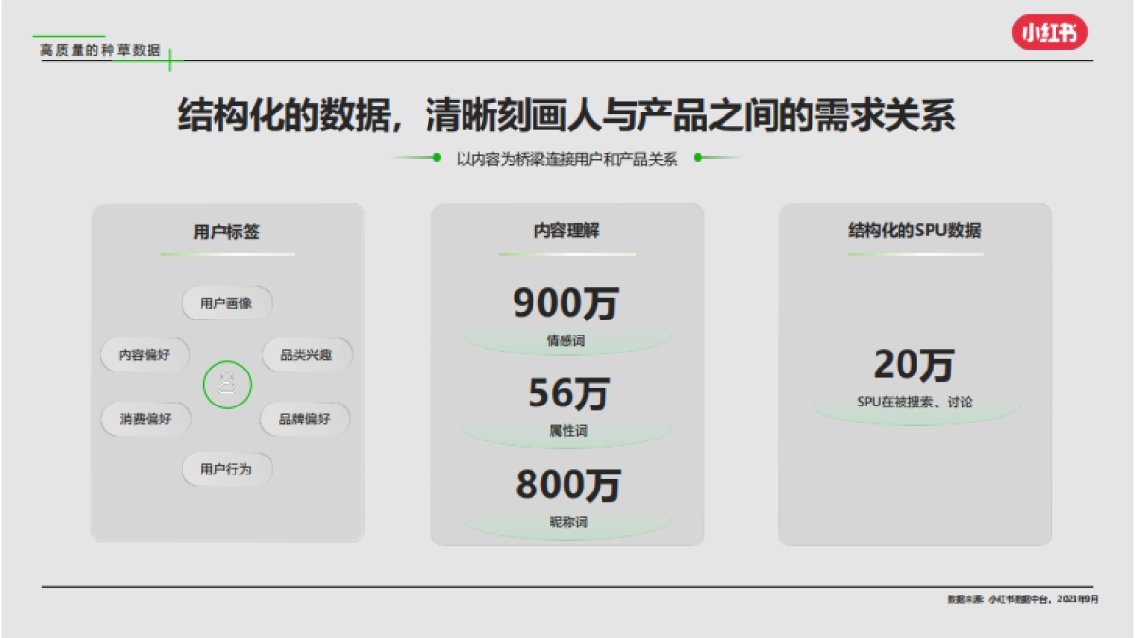
Task: Toggle the right green dot beside subtitle
Action: (697, 159)
